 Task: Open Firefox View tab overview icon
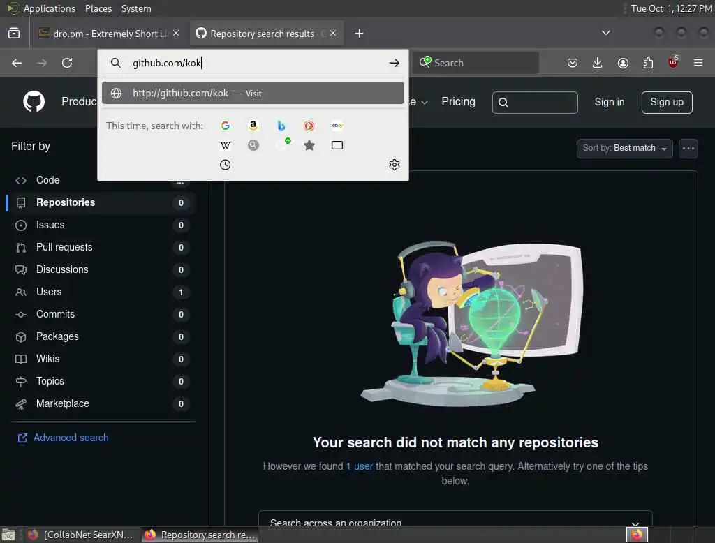(x=14, y=34)
